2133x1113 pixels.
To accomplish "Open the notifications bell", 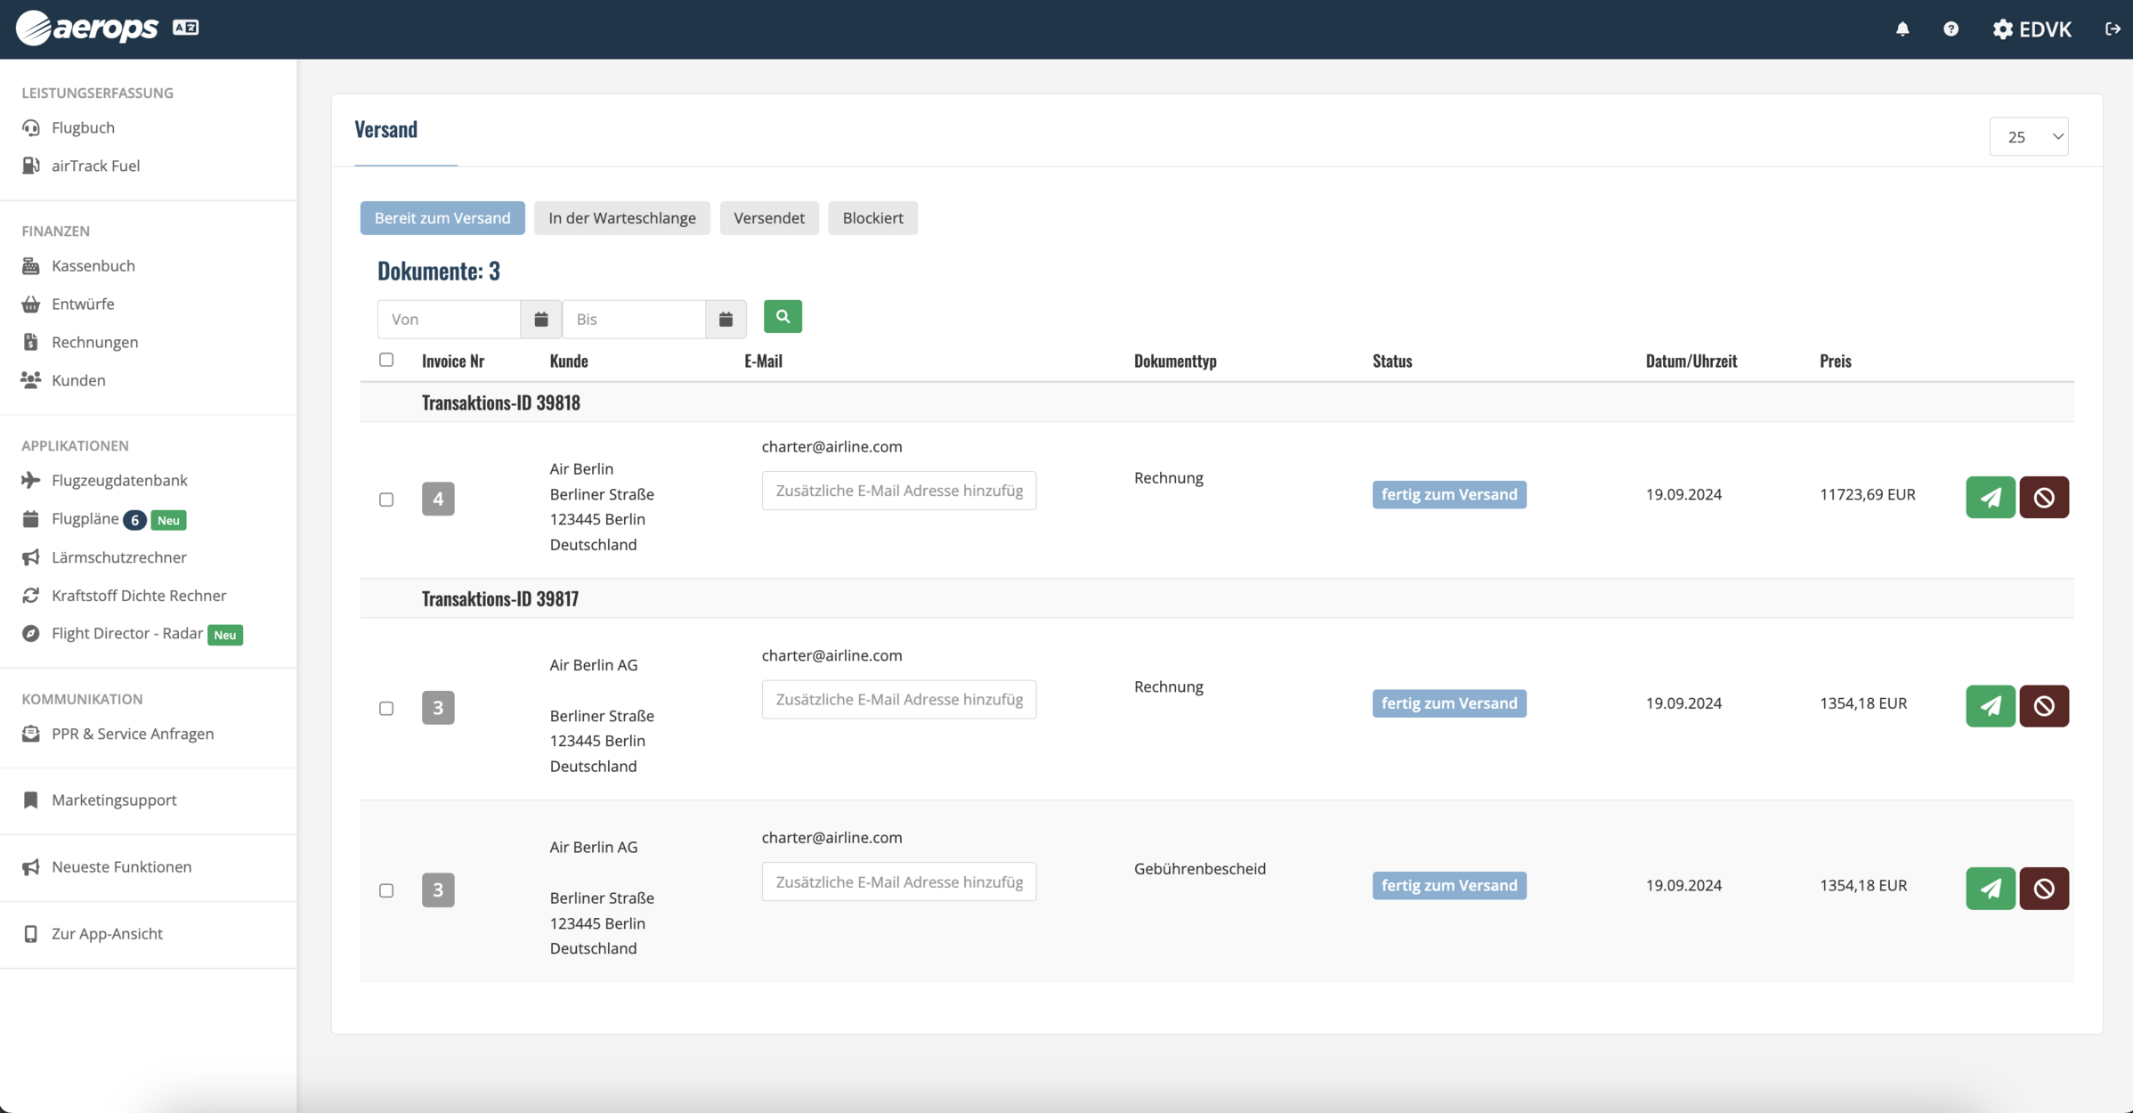I will 1902,28.
